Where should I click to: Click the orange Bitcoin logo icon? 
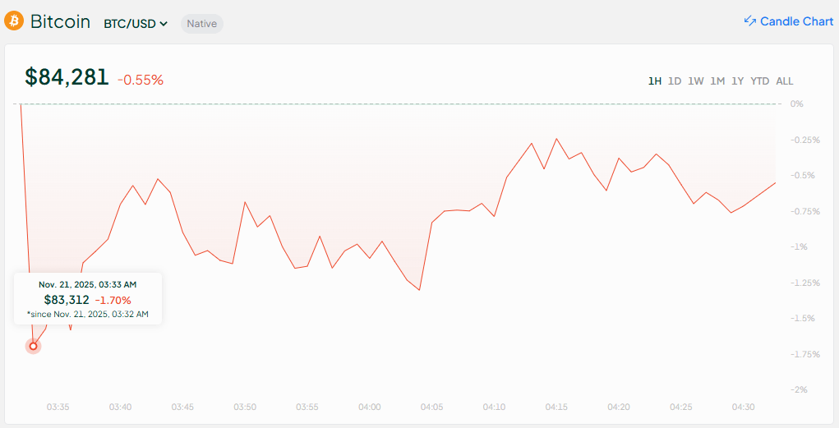[x=14, y=21]
